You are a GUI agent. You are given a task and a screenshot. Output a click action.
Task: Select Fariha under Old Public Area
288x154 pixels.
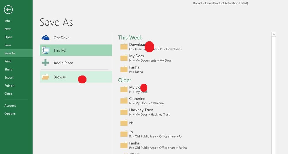tap(194, 145)
